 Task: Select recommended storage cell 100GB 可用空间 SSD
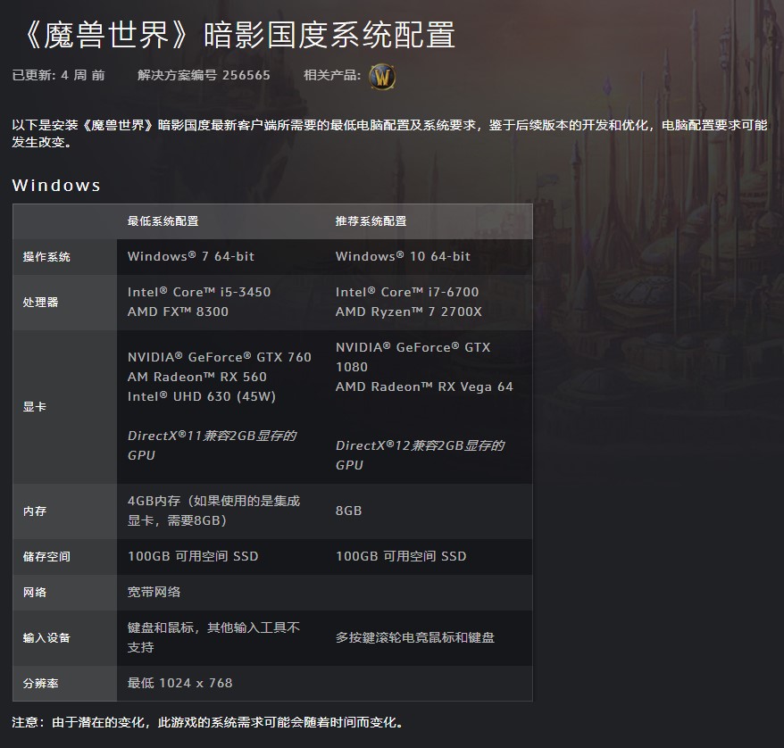point(401,556)
